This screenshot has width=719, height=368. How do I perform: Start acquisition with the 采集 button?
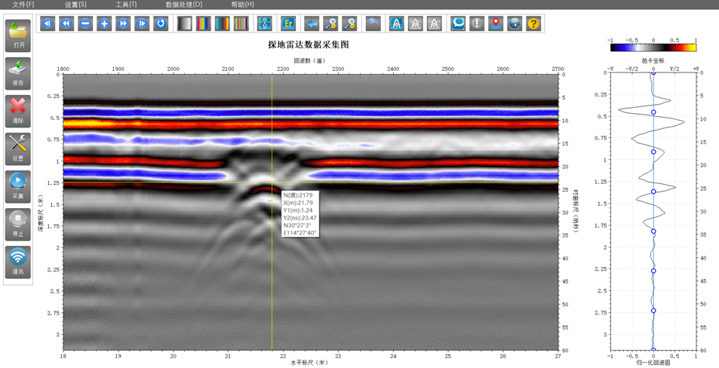click(x=18, y=186)
